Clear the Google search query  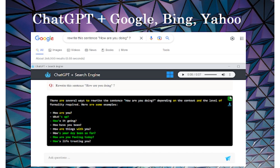pyautogui.click(x=141, y=38)
